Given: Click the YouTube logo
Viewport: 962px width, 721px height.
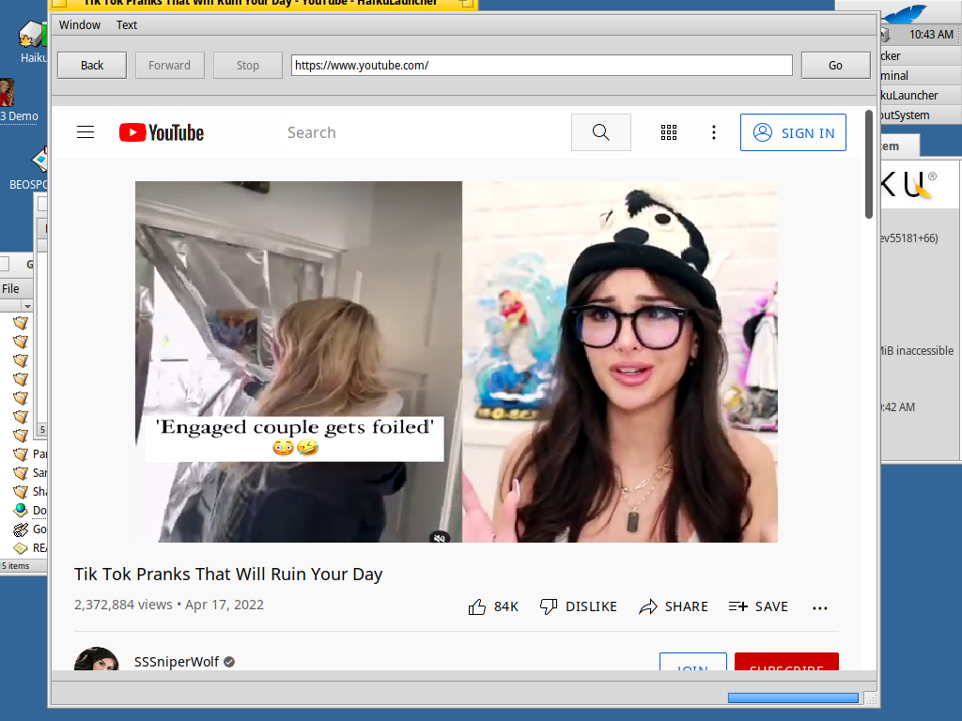Looking at the screenshot, I should 162,132.
